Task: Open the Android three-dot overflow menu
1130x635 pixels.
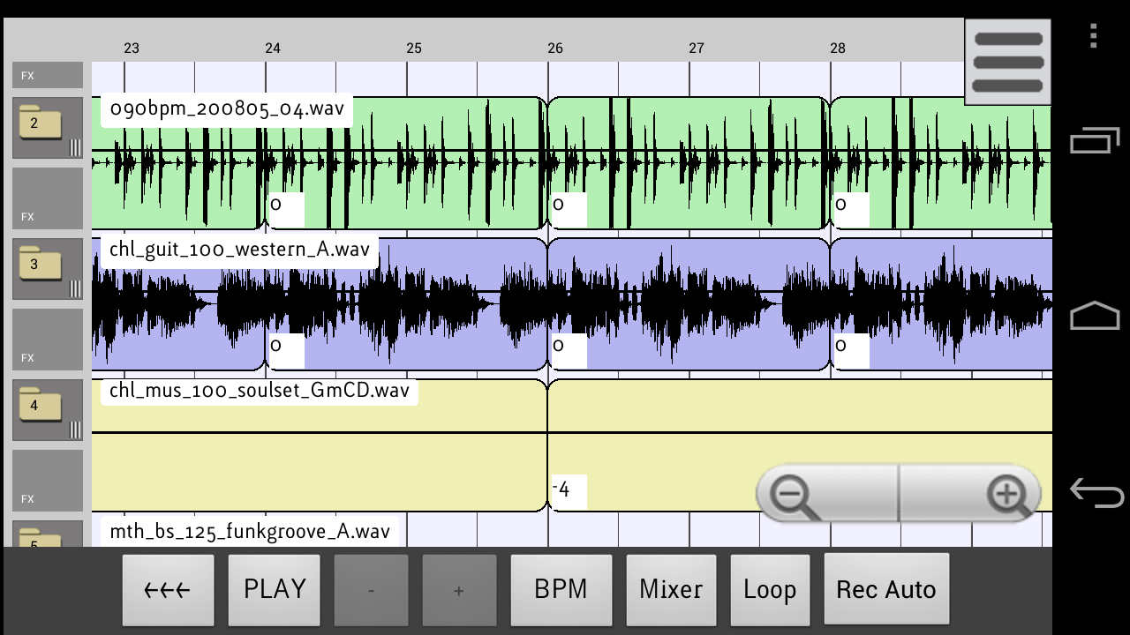Action: 1094,36
